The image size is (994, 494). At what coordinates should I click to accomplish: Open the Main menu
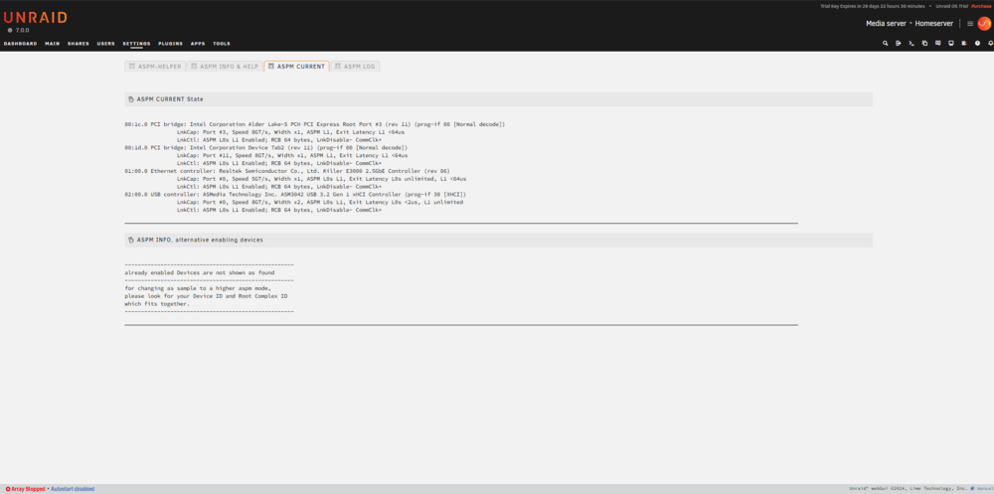point(52,44)
